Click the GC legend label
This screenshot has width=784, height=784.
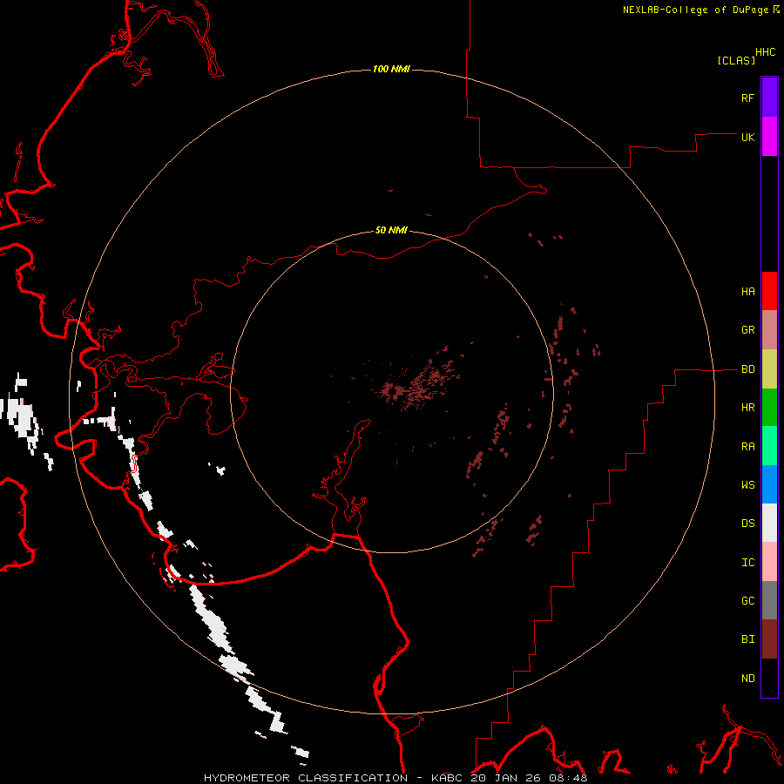747,601
